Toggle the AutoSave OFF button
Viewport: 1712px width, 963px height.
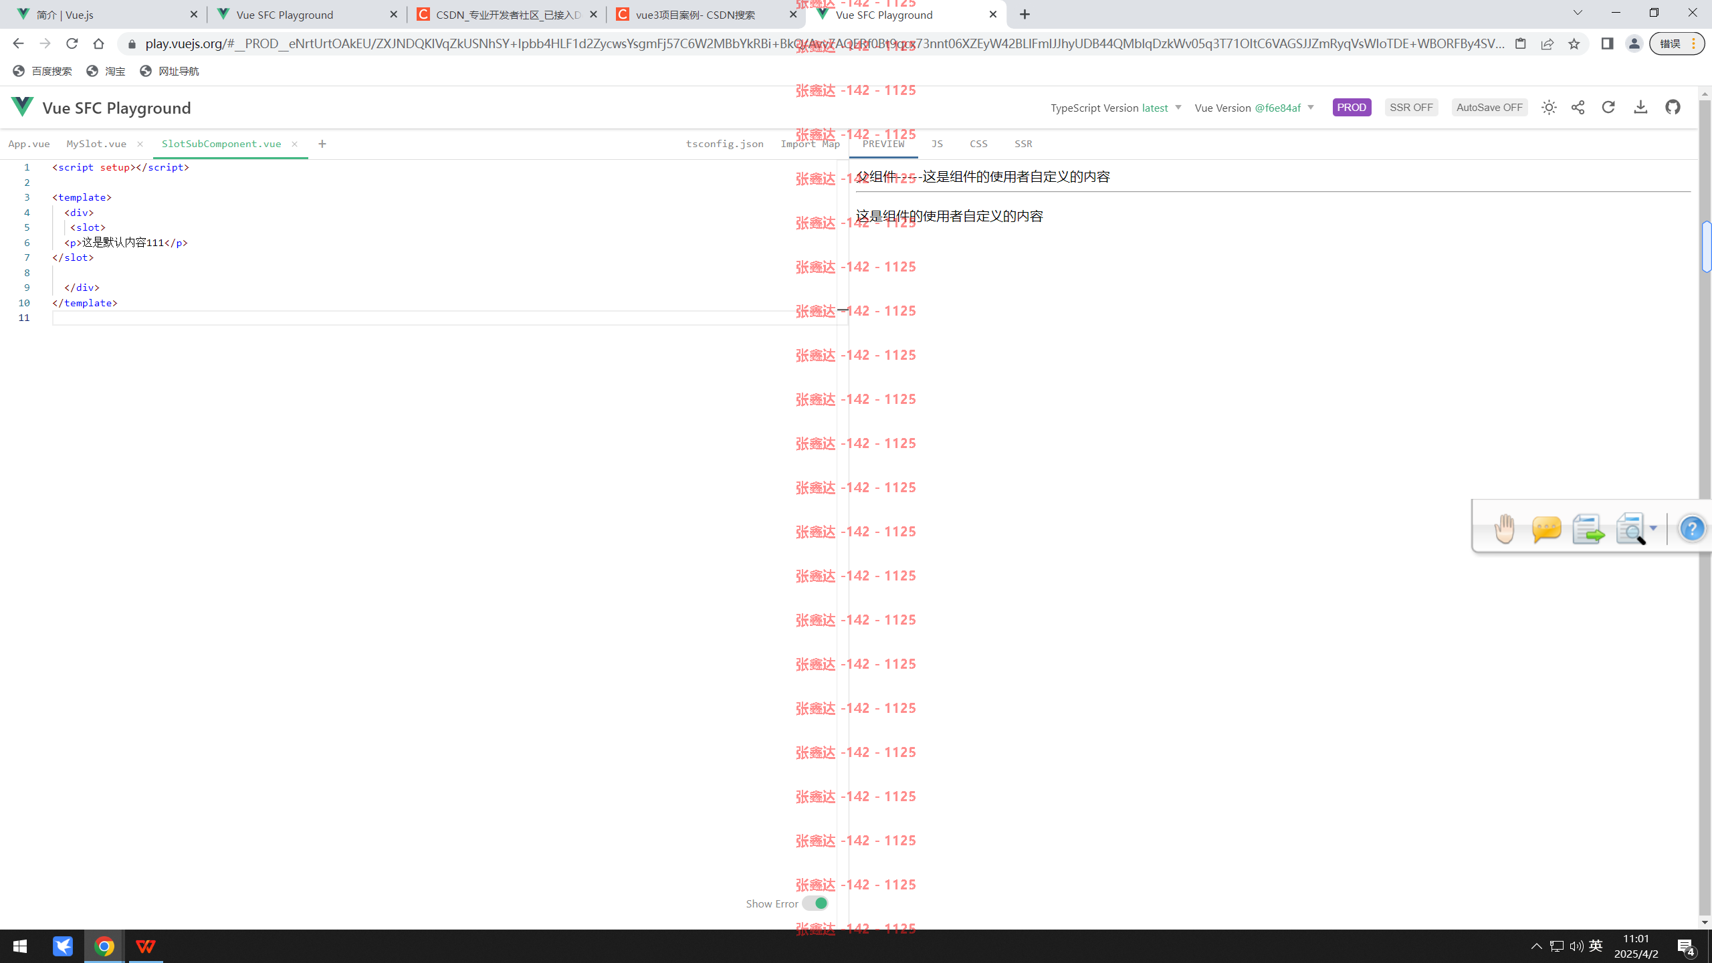coord(1489,107)
